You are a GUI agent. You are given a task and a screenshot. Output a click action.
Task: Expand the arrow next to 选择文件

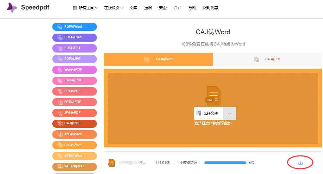[x=230, y=113]
